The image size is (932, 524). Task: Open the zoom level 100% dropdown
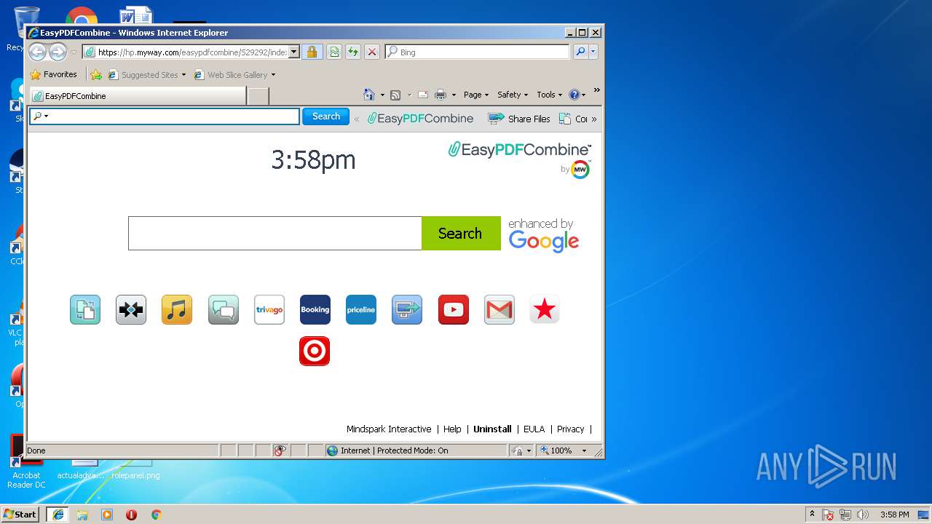pyautogui.click(x=584, y=450)
